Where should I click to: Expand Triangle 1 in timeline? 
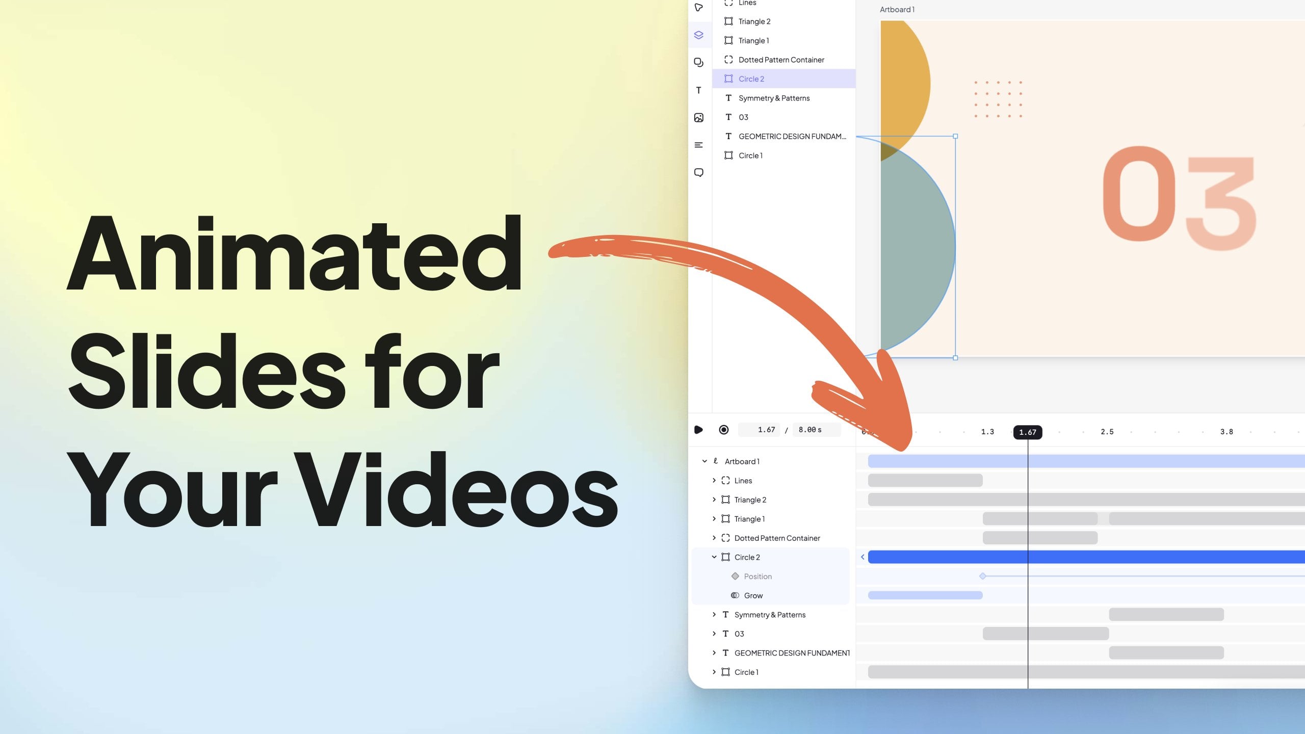714,519
